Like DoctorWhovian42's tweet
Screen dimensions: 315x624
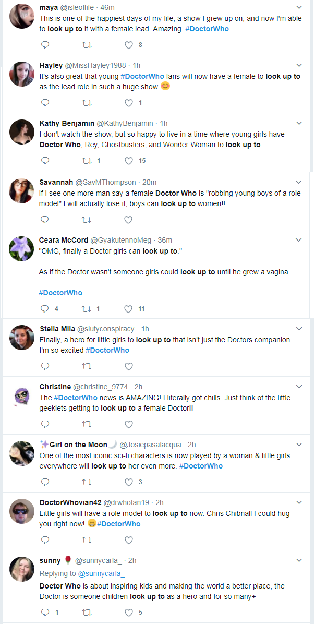click(x=128, y=540)
